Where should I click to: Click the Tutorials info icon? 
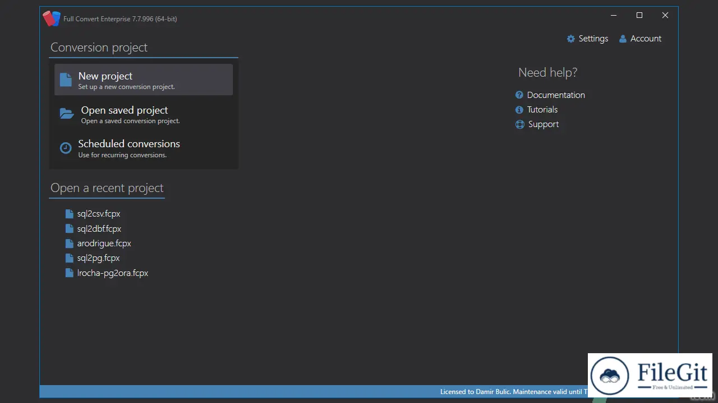tap(519, 110)
